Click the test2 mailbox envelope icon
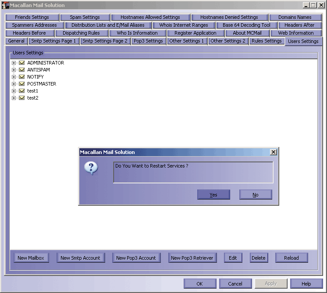Image resolution: width=327 pixels, height=293 pixels. (21, 98)
